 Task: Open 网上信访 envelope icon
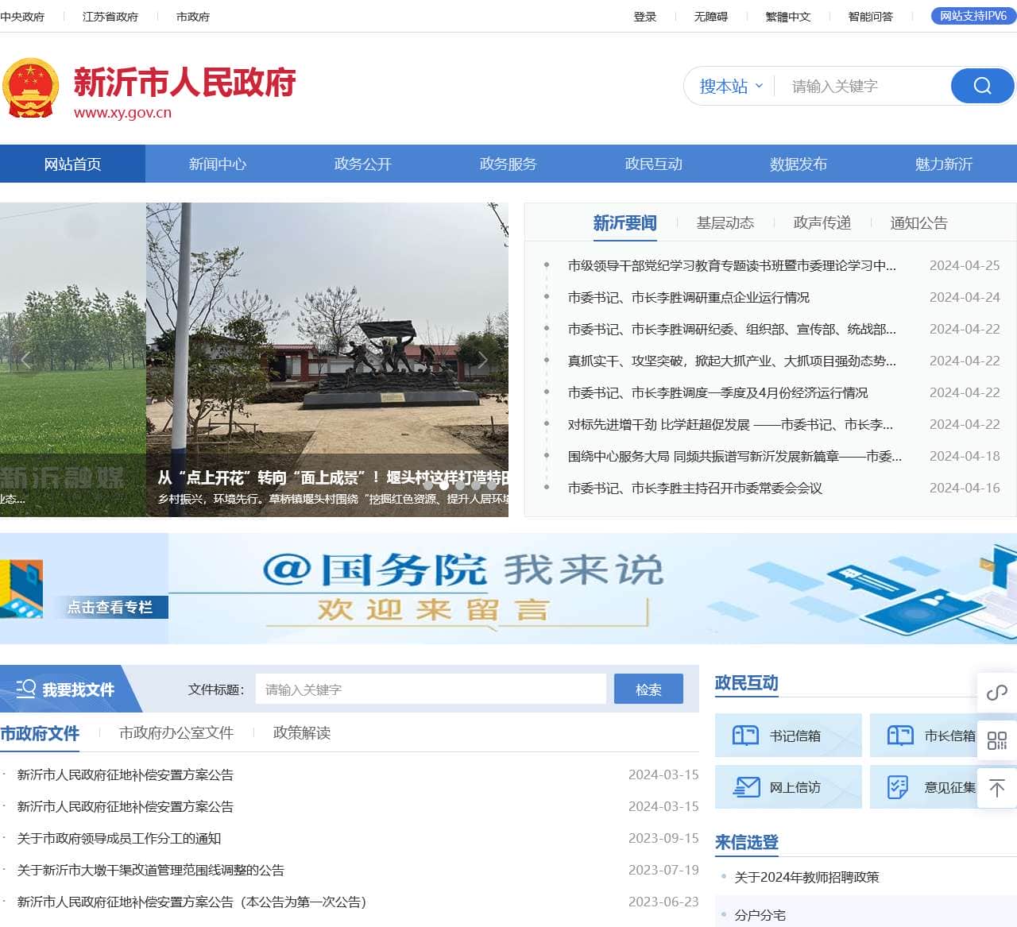tap(745, 787)
